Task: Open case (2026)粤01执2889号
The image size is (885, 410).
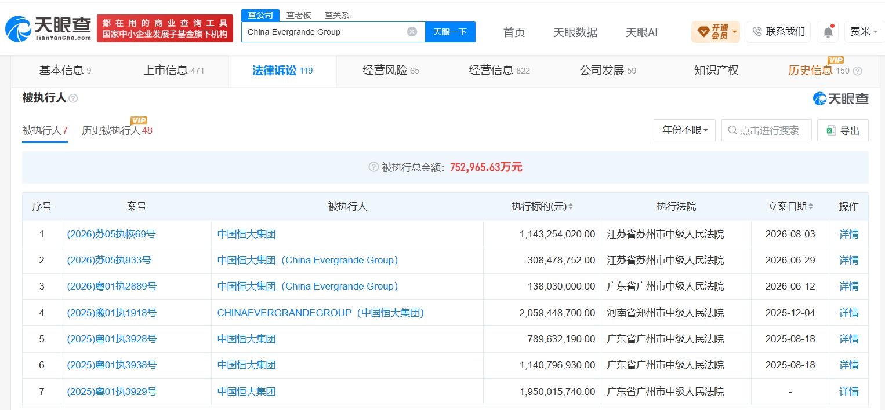Action: click(112, 286)
